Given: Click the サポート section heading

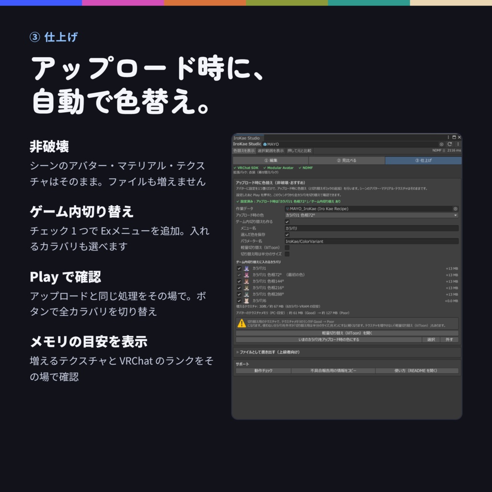Looking at the screenshot, I should 242,364.
